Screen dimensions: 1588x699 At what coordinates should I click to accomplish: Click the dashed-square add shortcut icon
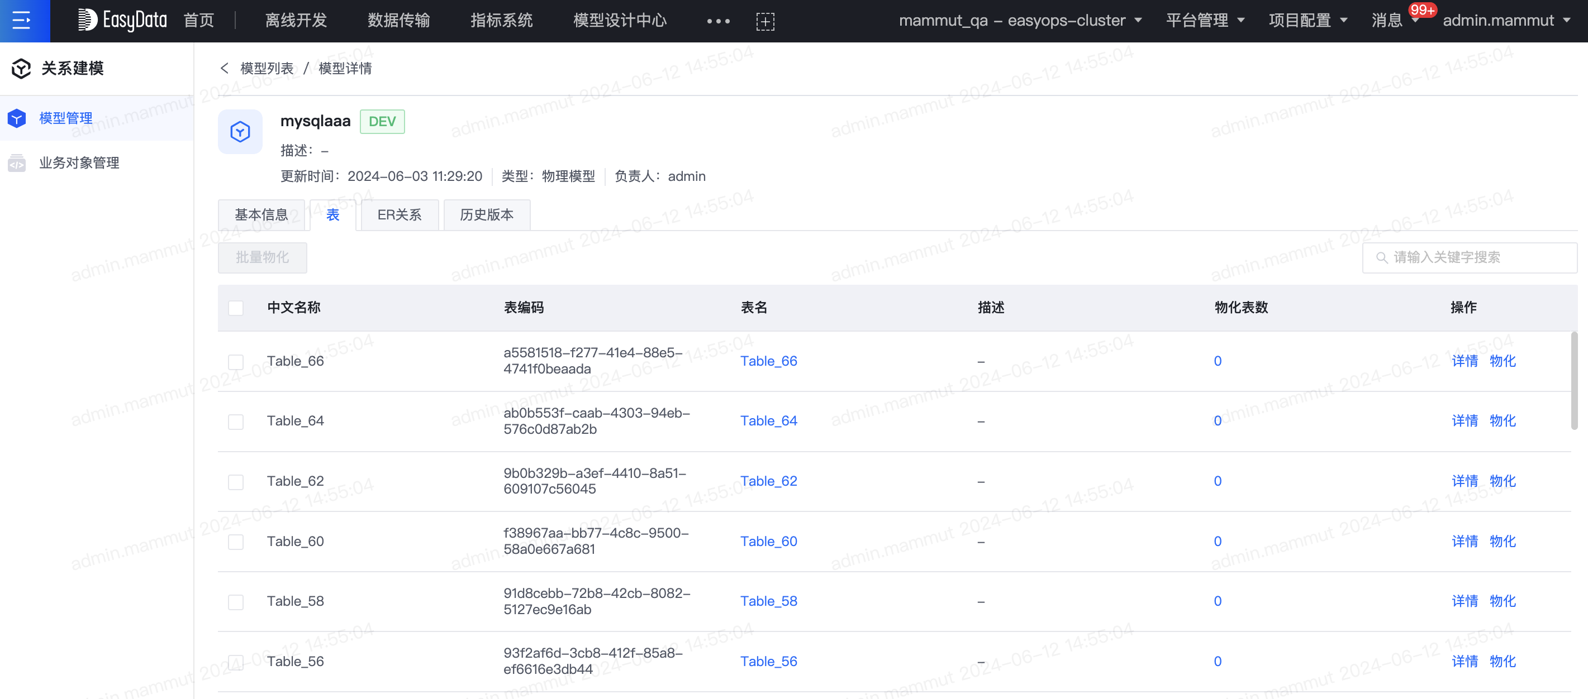[x=765, y=21]
